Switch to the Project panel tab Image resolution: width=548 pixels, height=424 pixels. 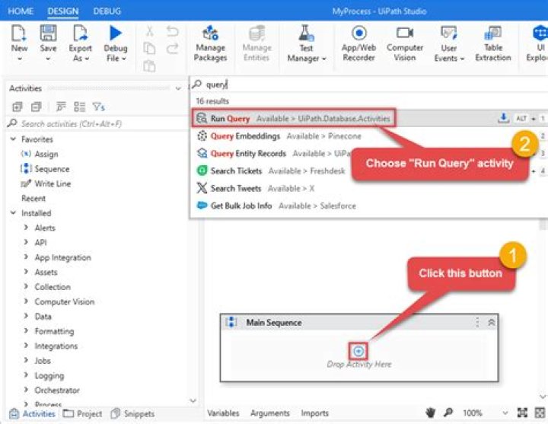pyautogui.click(x=82, y=413)
